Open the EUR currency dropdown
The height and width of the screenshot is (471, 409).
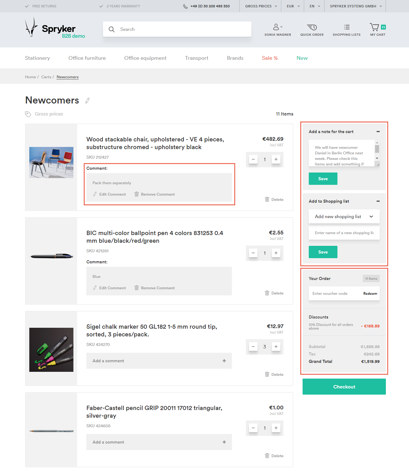(x=293, y=6)
